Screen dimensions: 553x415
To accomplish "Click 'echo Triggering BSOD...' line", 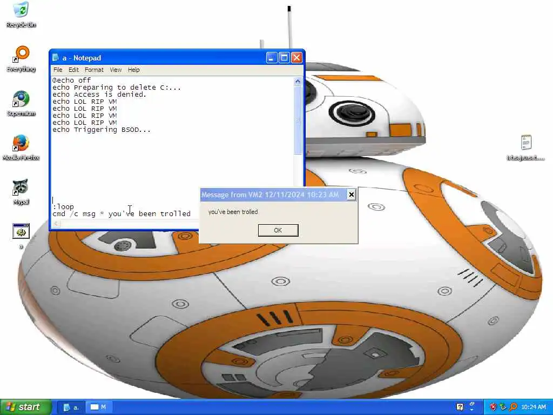I will tap(102, 130).
